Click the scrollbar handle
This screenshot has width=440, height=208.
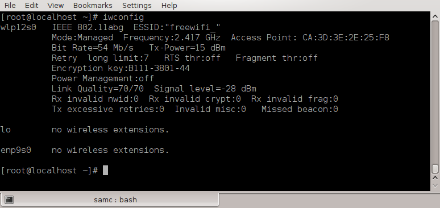tap(435, 169)
